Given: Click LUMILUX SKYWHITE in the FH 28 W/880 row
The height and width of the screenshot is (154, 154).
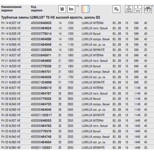Looking at the screenshot, I should tap(93, 115).
